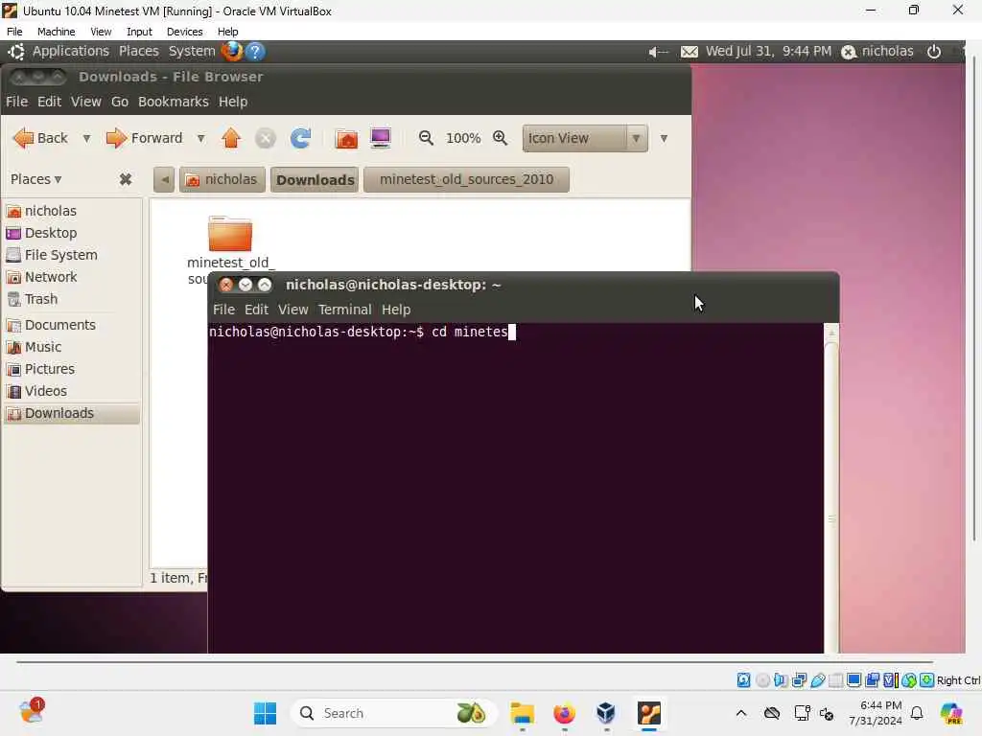
Task: Click the Windows taskbar Search box
Action: tap(394, 713)
